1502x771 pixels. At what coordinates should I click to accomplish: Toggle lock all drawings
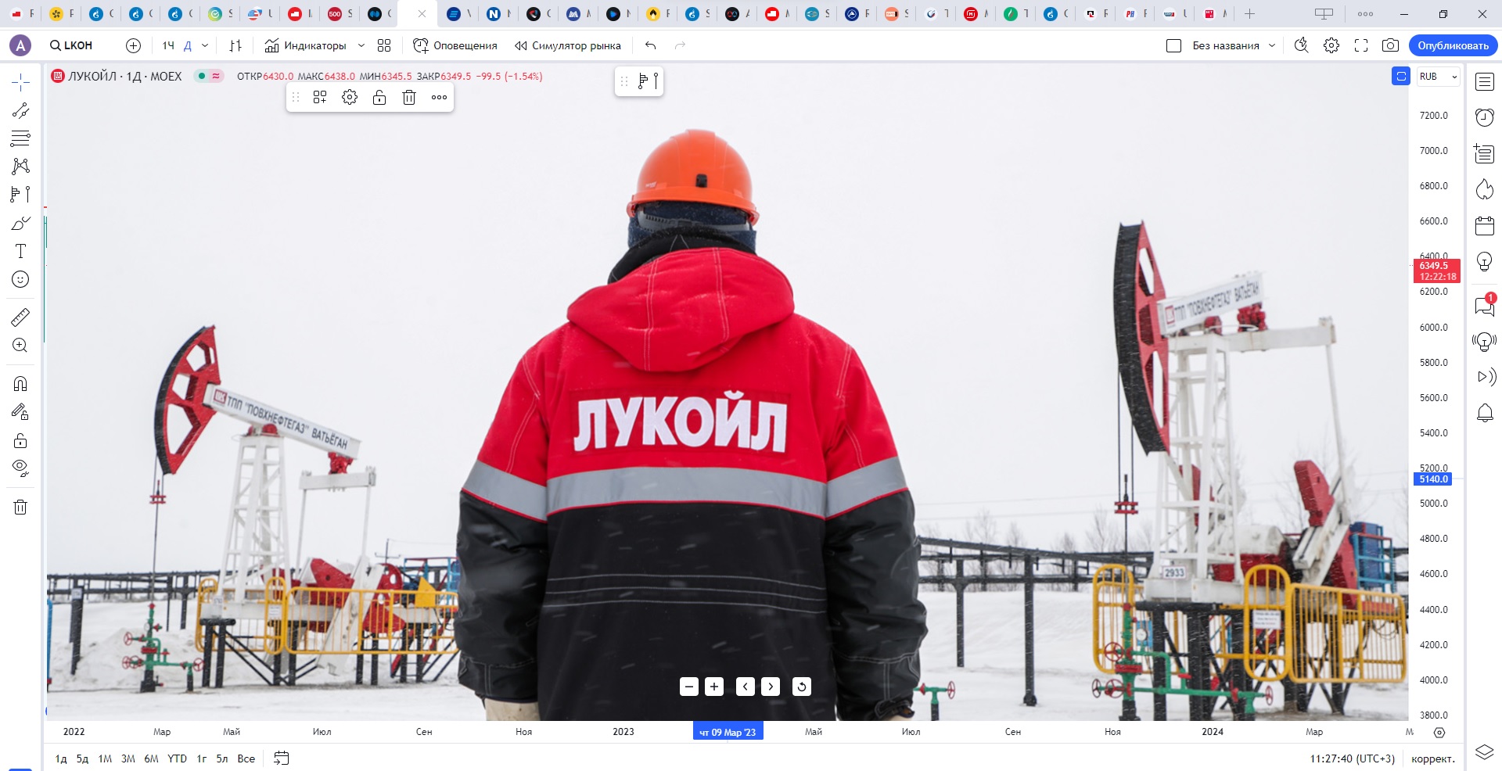pyautogui.click(x=20, y=440)
